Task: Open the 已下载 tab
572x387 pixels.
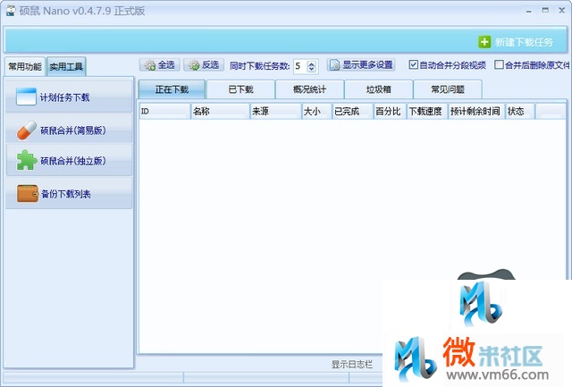Action: (x=240, y=89)
